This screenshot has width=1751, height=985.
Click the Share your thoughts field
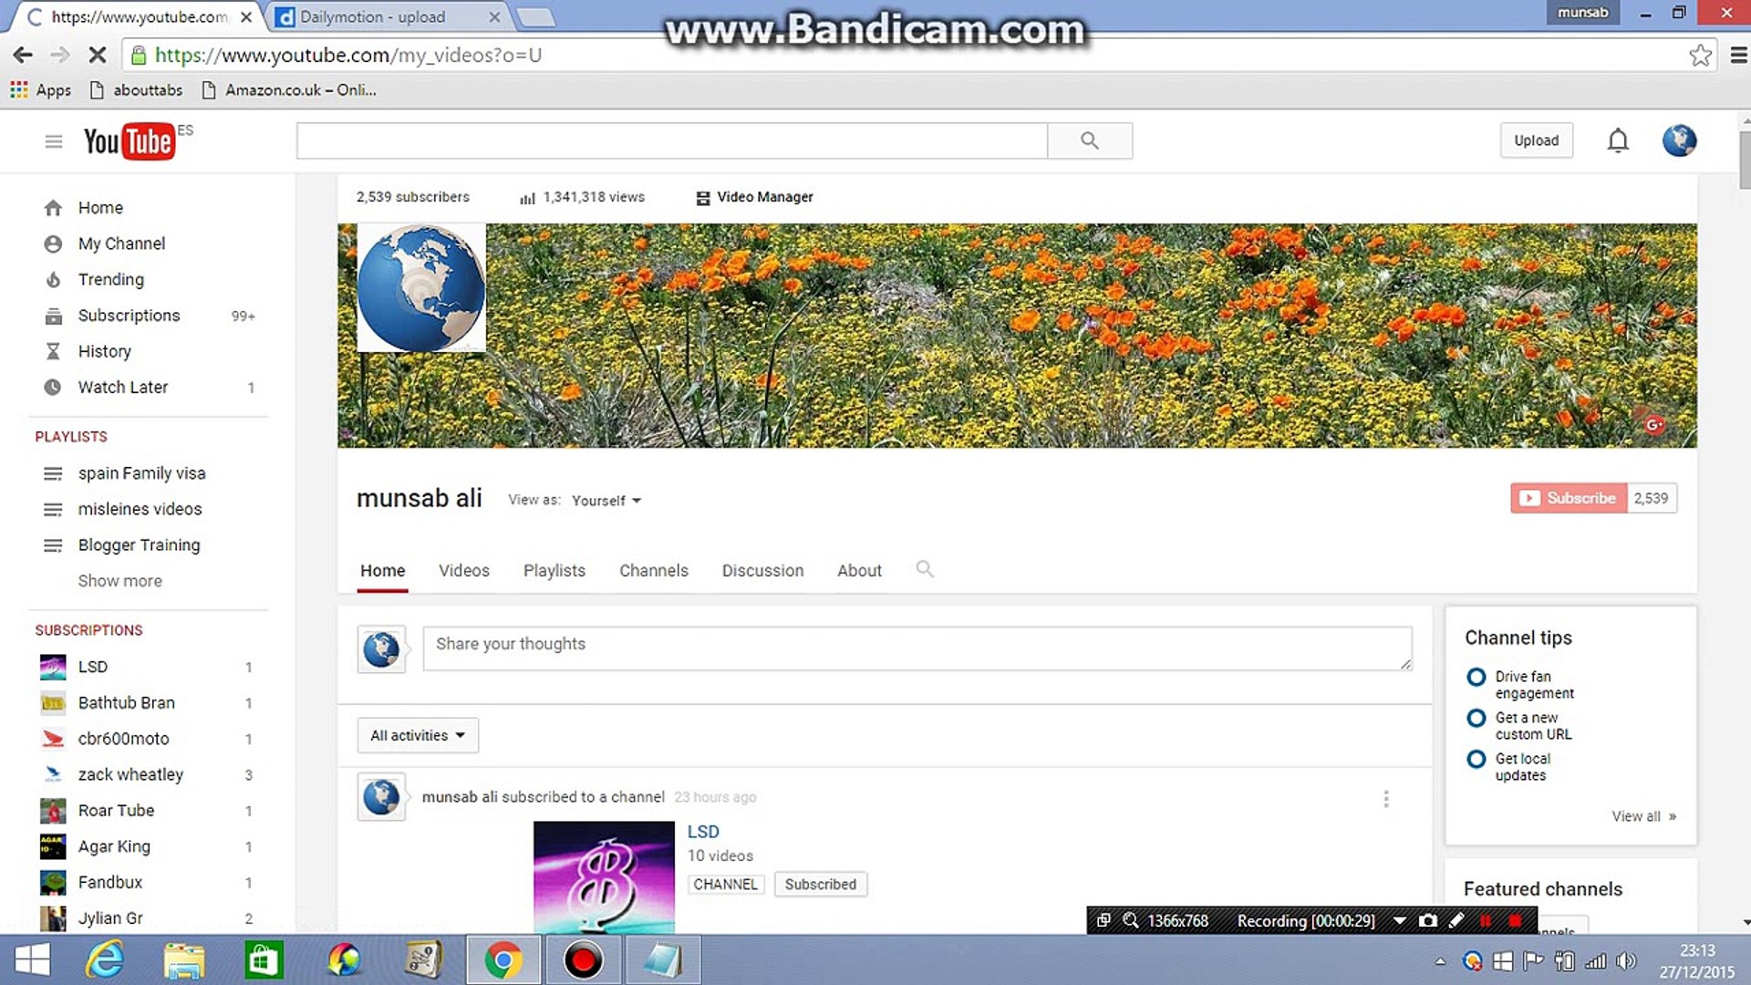click(x=916, y=648)
